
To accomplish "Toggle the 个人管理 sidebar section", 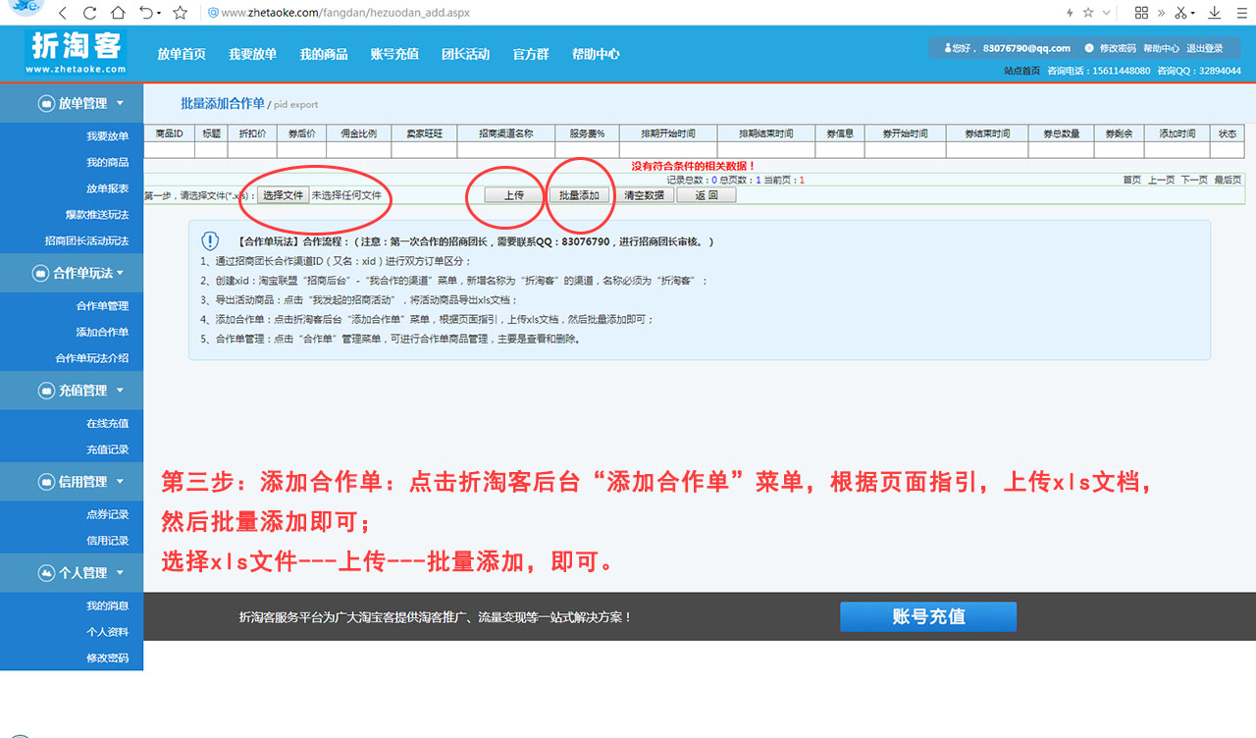I will pyautogui.click(x=120, y=573).
